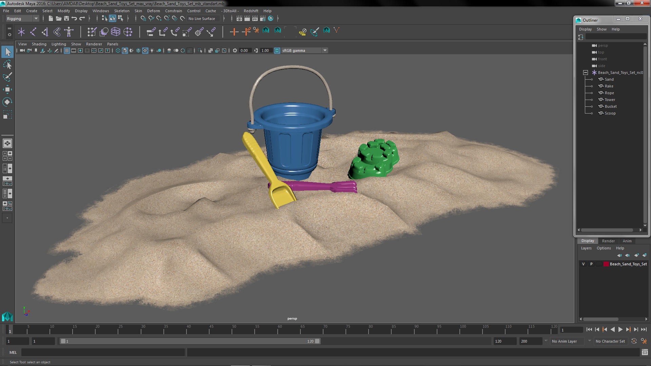Select the Lasso tool in toolbox

coord(7,64)
